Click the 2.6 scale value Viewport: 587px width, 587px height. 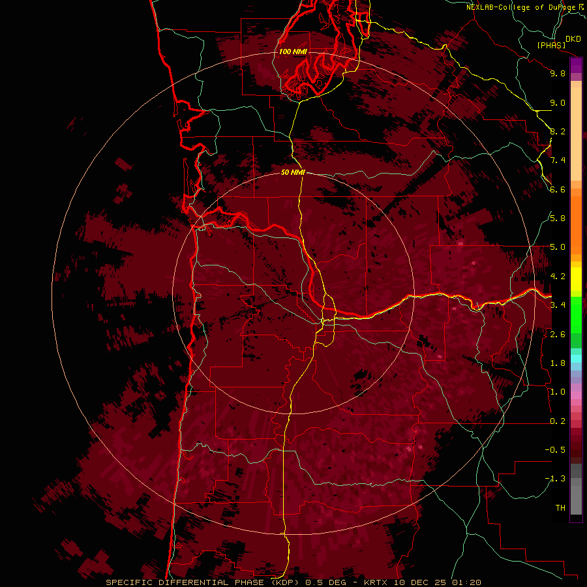[558, 335]
